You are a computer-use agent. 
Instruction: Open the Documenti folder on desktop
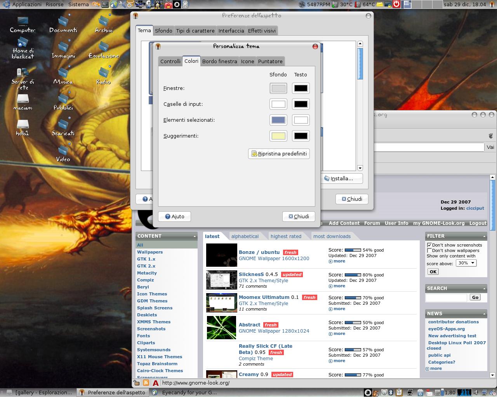[63, 24]
